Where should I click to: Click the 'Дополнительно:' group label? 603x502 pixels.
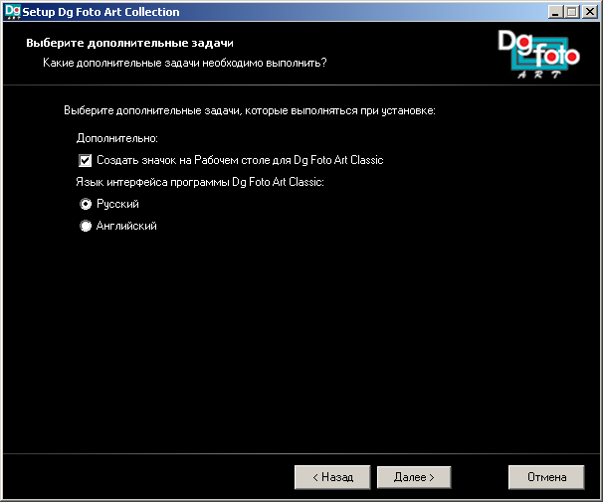(x=116, y=138)
